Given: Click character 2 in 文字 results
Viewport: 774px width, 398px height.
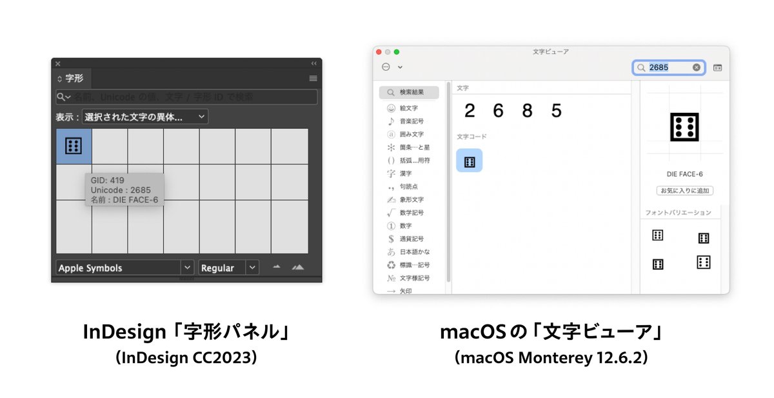Looking at the screenshot, I should tap(470, 111).
